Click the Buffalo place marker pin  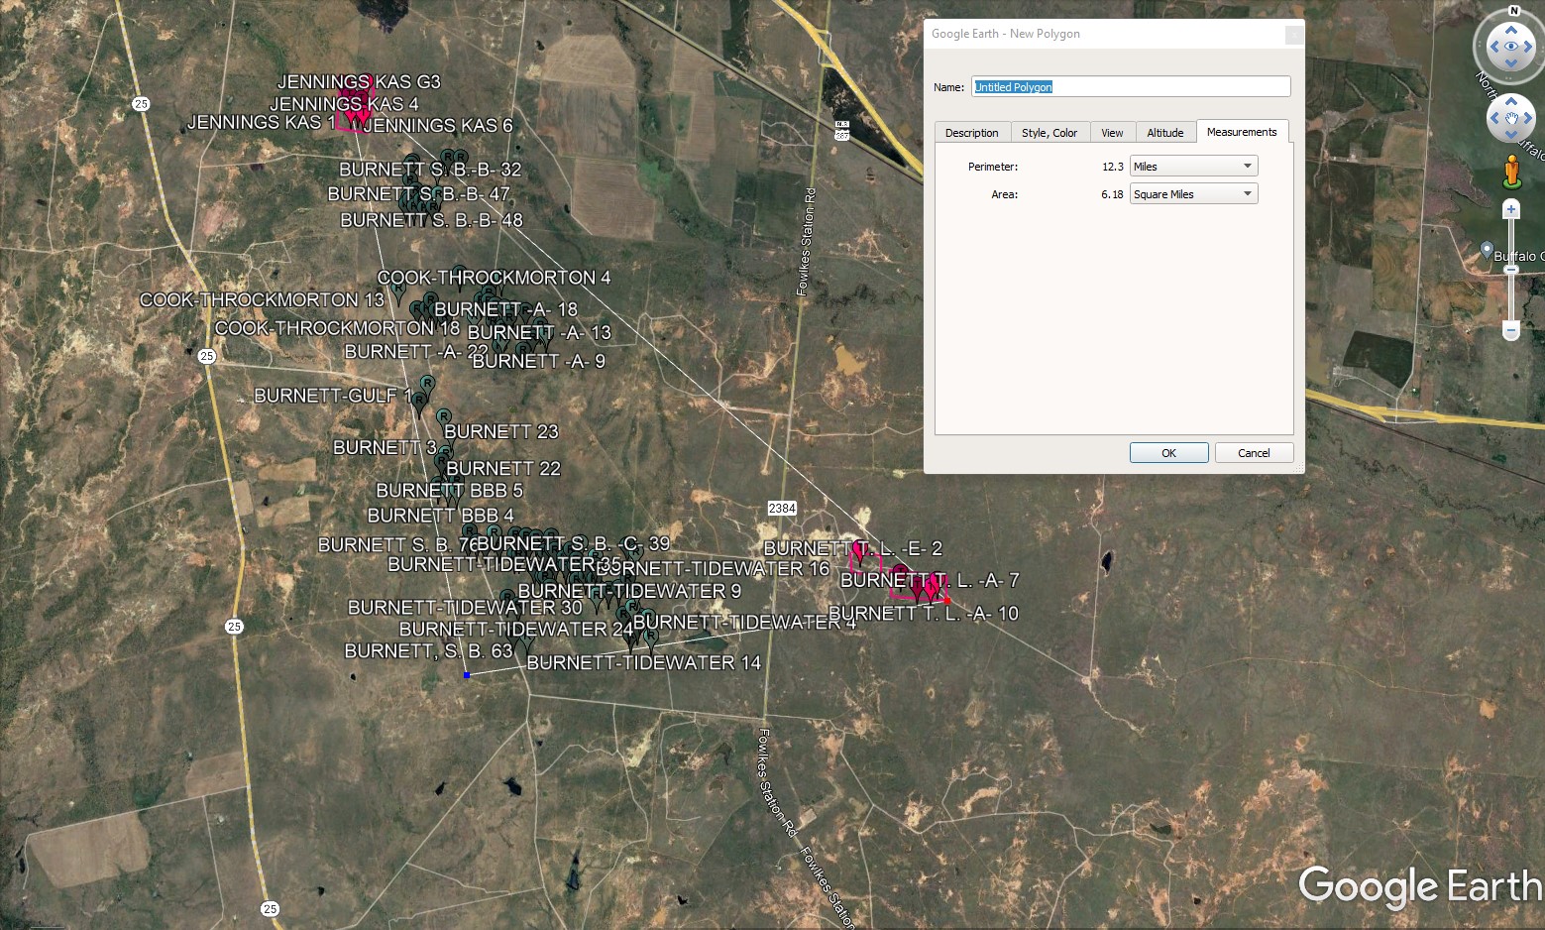[1487, 250]
